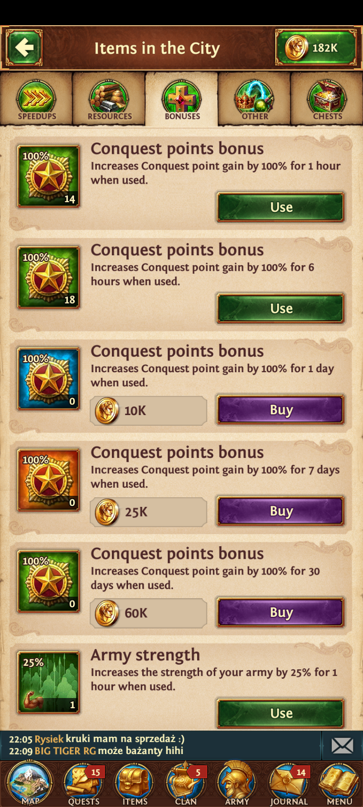This screenshot has width=363, height=807.
Task: Use the 1 hour Conquest points bonus
Action: [281, 207]
